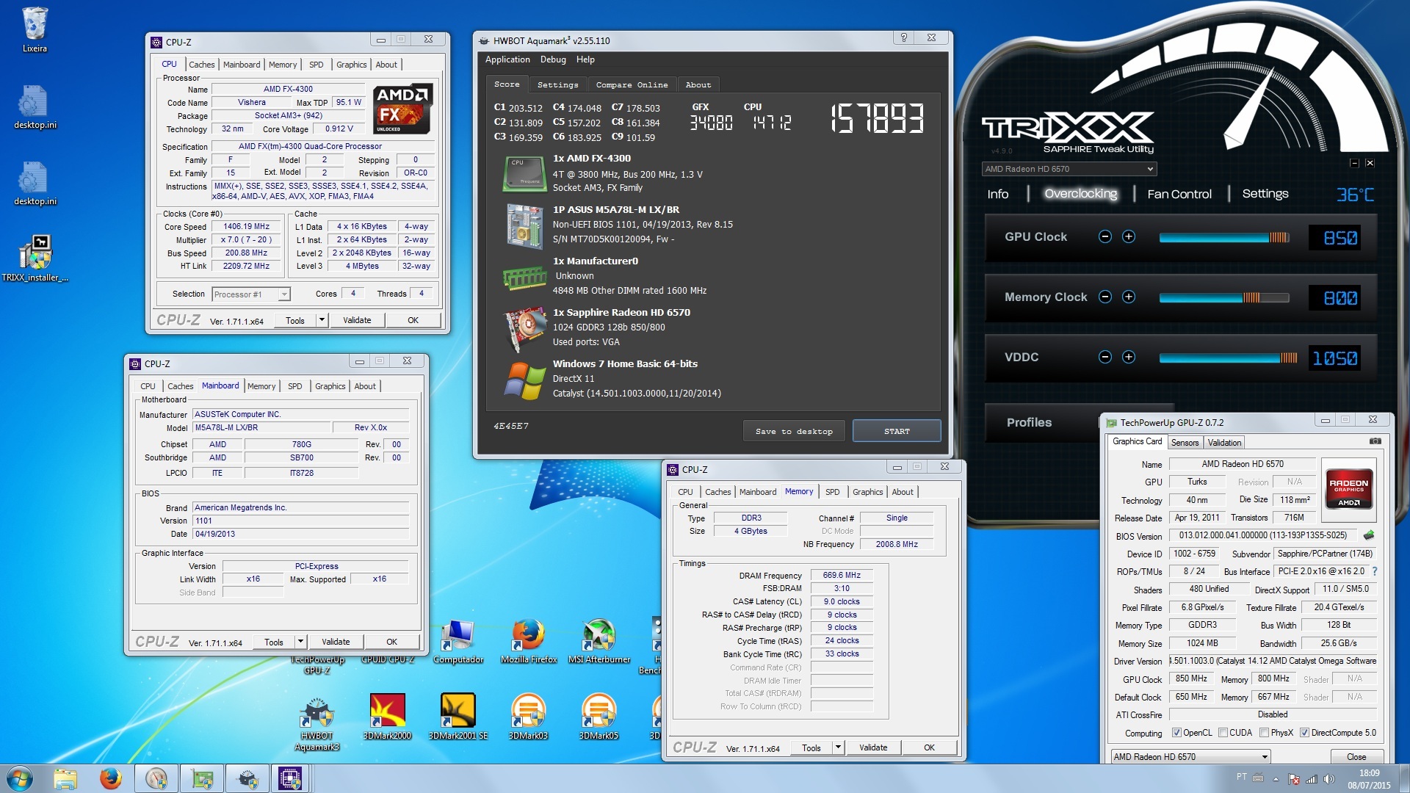Click the CPU-Z purple taskbar icon
1410x793 pixels.
(290, 778)
